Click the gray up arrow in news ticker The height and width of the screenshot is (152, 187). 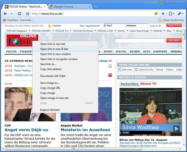(x=110, y=66)
